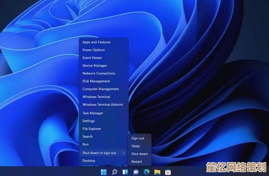Select Settings in the context menu
Viewport: 269px width, 176px height.
point(104,121)
